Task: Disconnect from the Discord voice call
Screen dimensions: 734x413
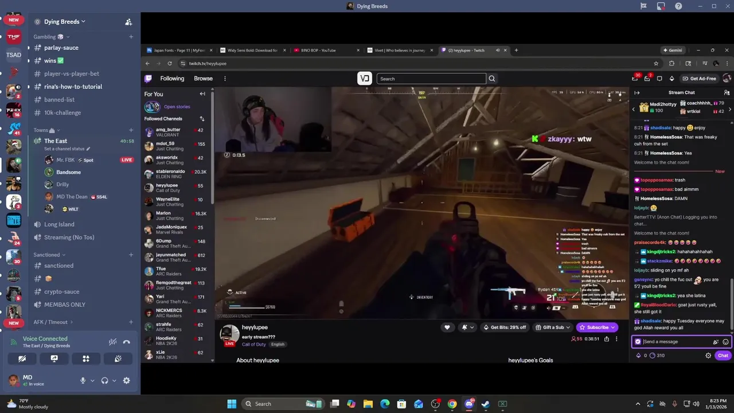Action: click(126, 342)
